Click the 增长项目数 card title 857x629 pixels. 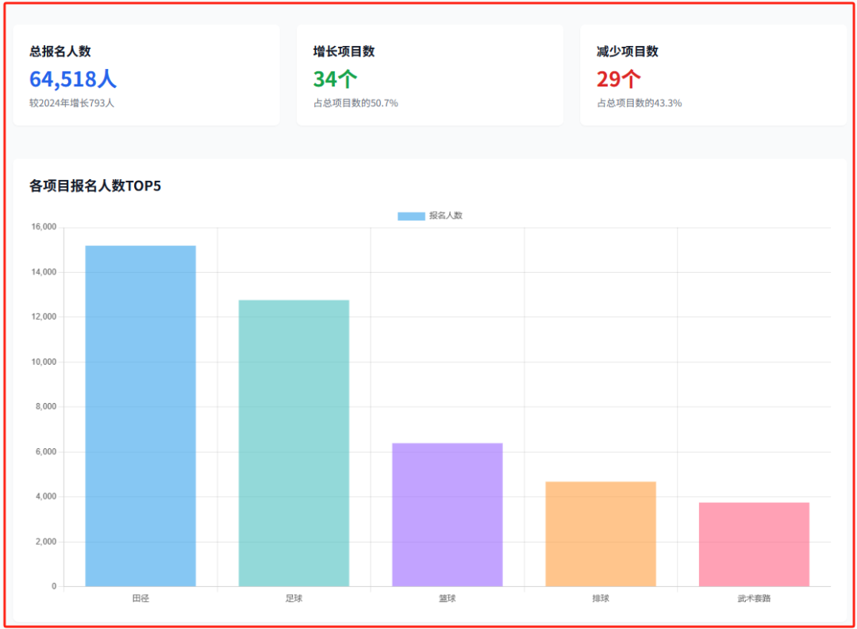point(344,52)
